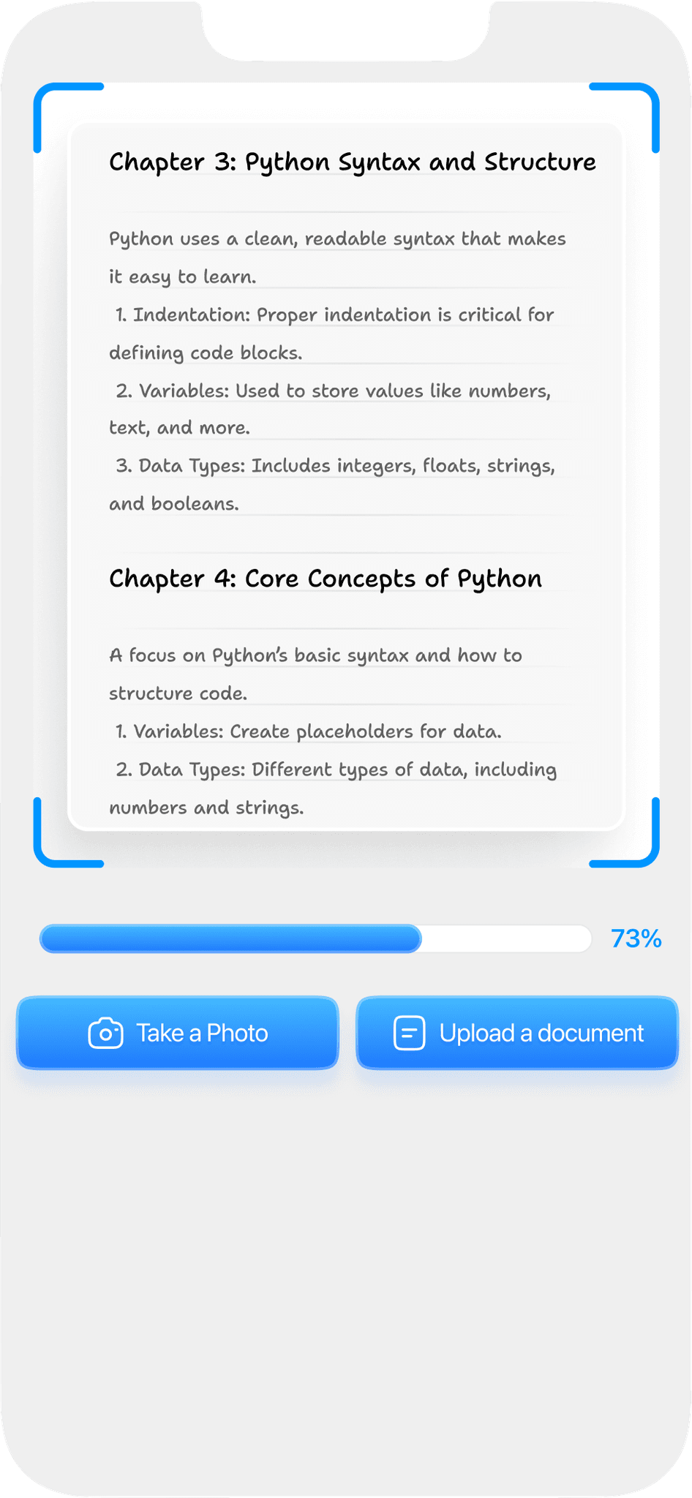Click the A focus on Python's basic syntax paragraph
The width and height of the screenshot is (692, 1498).
[315, 674]
